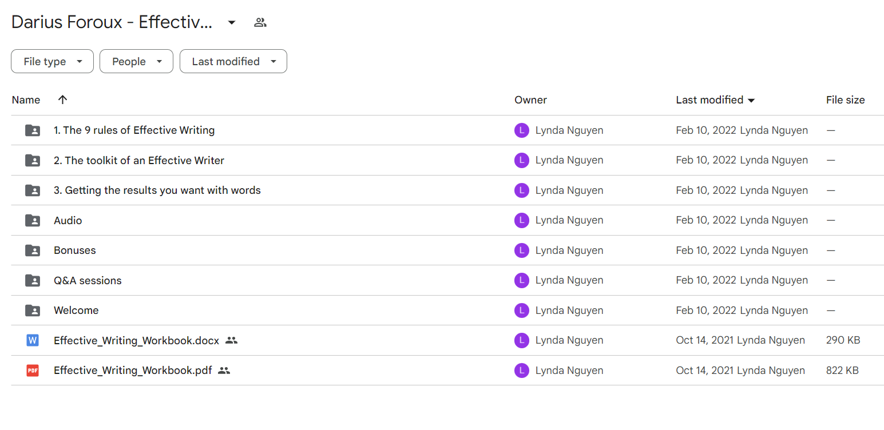The width and height of the screenshot is (884, 430).
Task: Click Lynda Nguyen owner name in pdf row
Action: [x=569, y=371]
